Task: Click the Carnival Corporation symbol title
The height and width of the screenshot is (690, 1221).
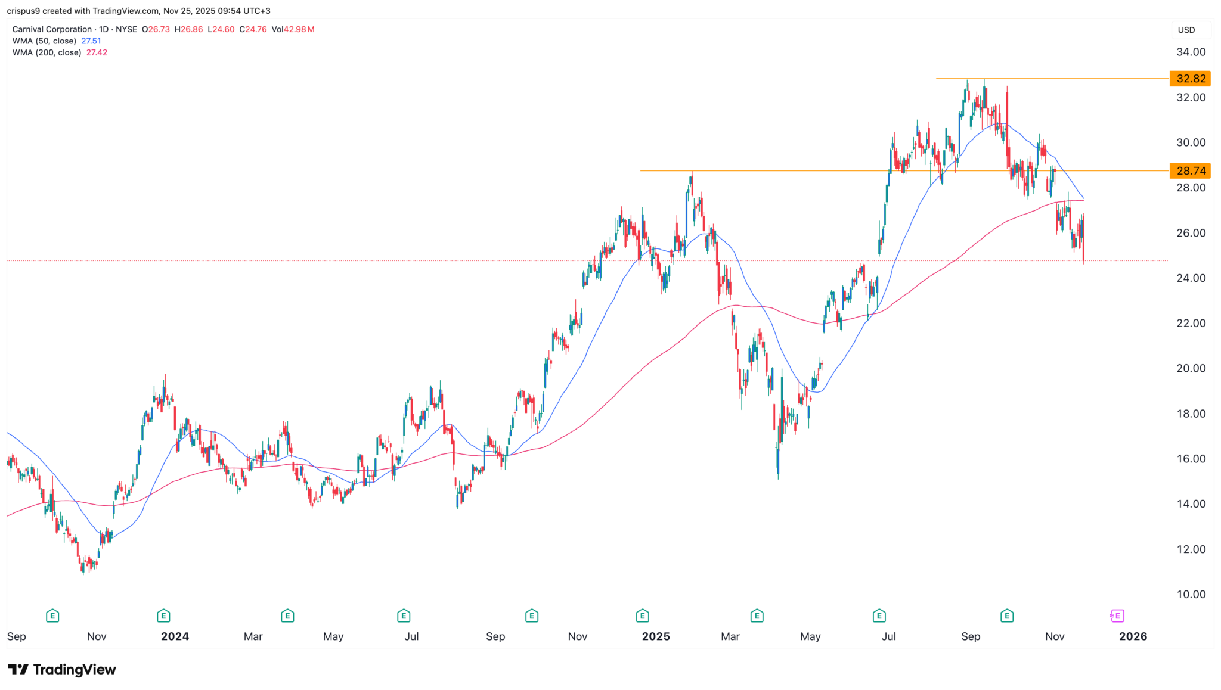Action: [52, 29]
